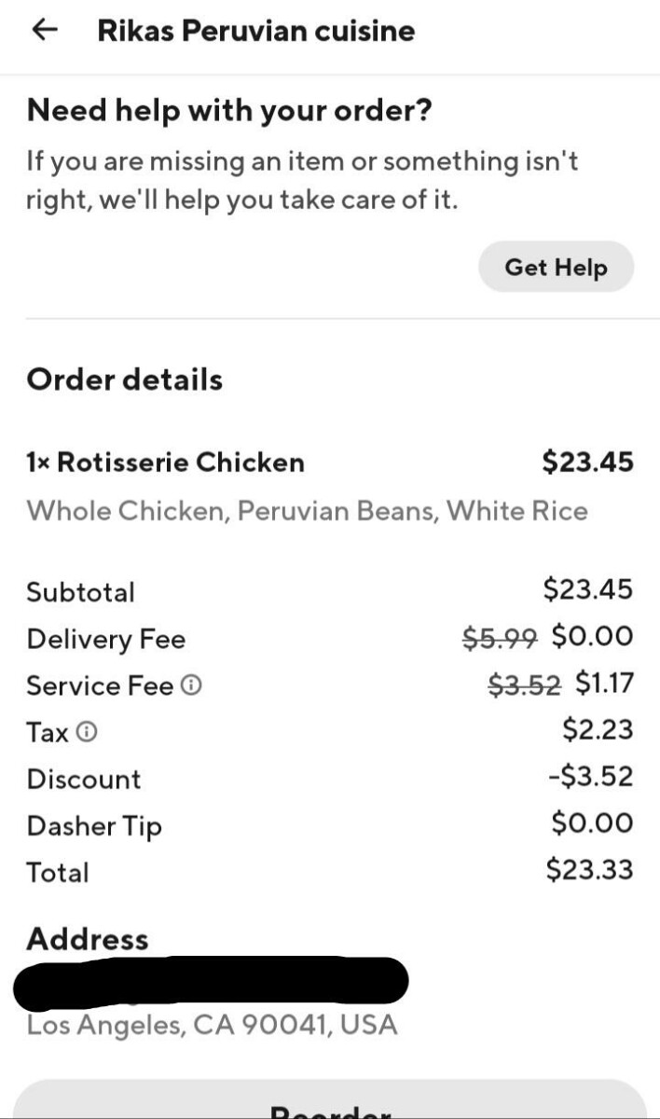This screenshot has width=660, height=1119.
Task: Tap the redacted street address bar
Action: tap(212, 983)
